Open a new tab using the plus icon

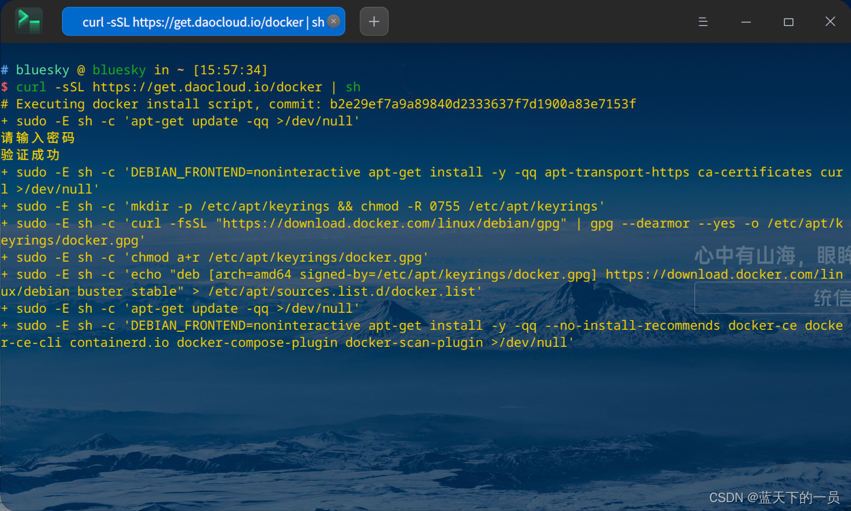point(373,21)
